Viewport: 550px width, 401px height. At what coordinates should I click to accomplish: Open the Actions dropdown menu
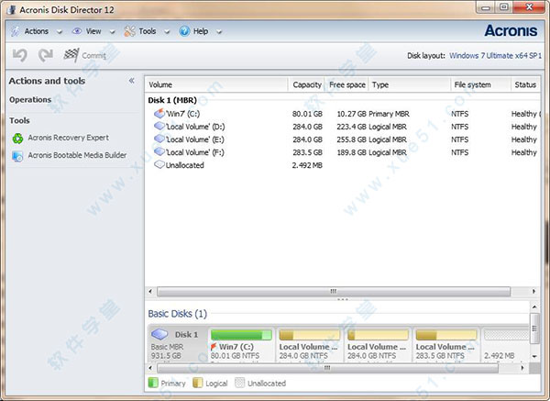pyautogui.click(x=37, y=31)
